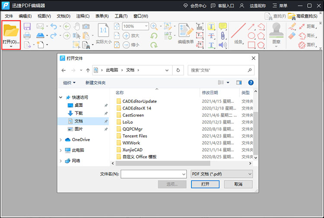
Task: Expand the 网络 tree node
Action: pyautogui.click(x=61, y=161)
